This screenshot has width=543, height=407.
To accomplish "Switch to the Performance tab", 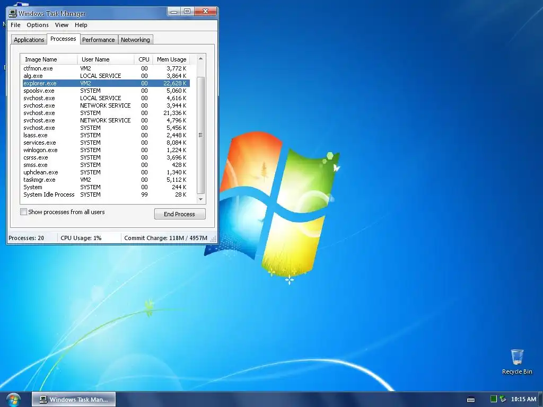I will (98, 40).
